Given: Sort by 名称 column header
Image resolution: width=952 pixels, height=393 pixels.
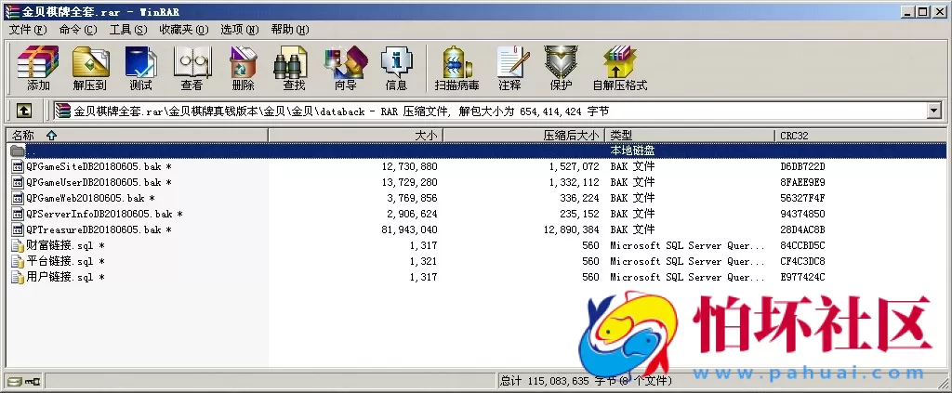Looking at the screenshot, I should click(x=137, y=136).
